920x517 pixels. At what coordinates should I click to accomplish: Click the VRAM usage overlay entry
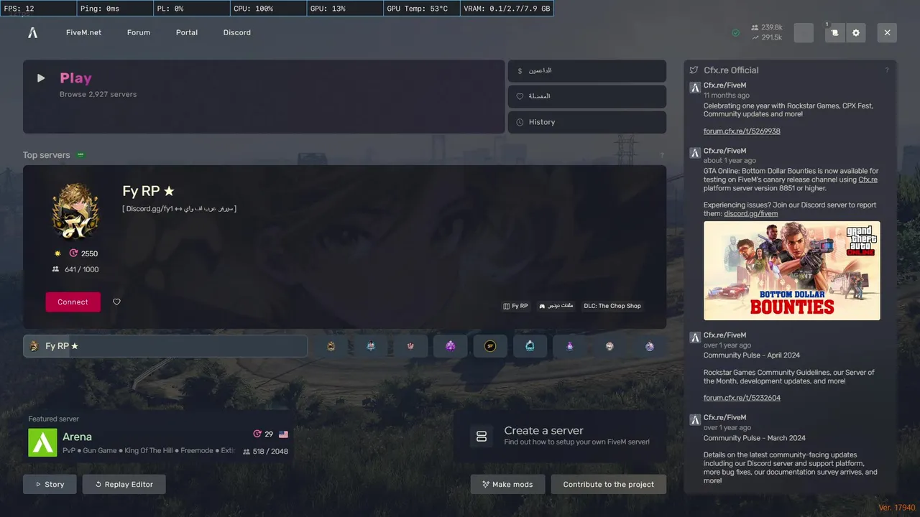click(507, 9)
